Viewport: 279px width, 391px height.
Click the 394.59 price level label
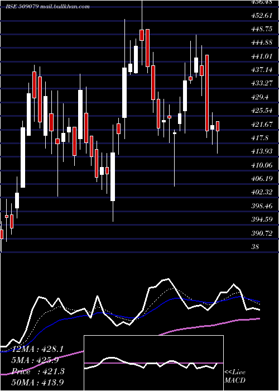(x=262, y=220)
